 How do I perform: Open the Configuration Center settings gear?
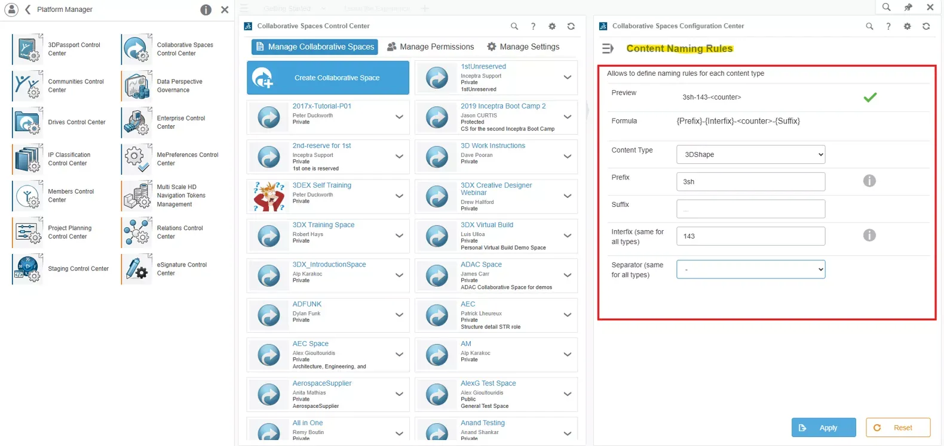pos(907,26)
